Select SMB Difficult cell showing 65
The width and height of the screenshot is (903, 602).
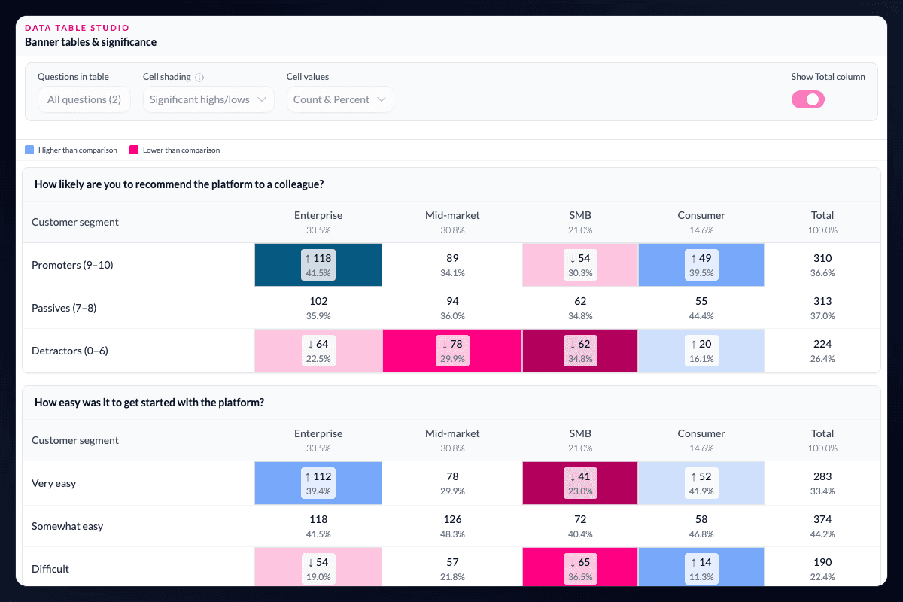pyautogui.click(x=580, y=567)
